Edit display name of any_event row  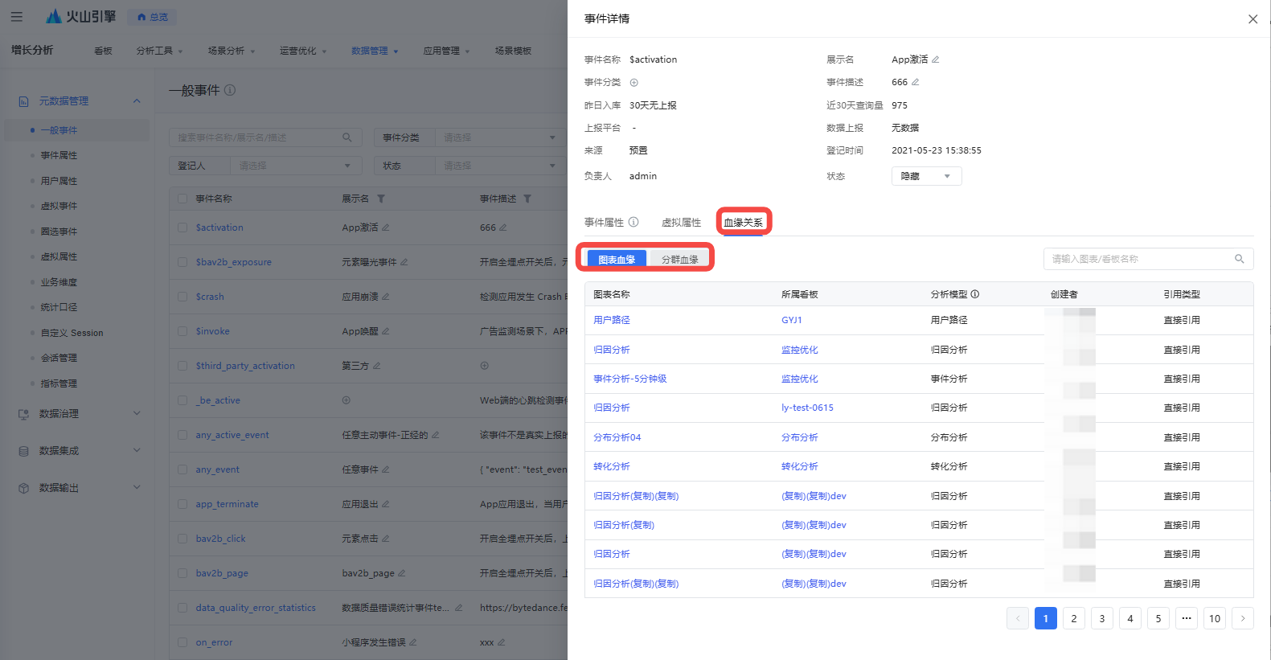(x=386, y=469)
